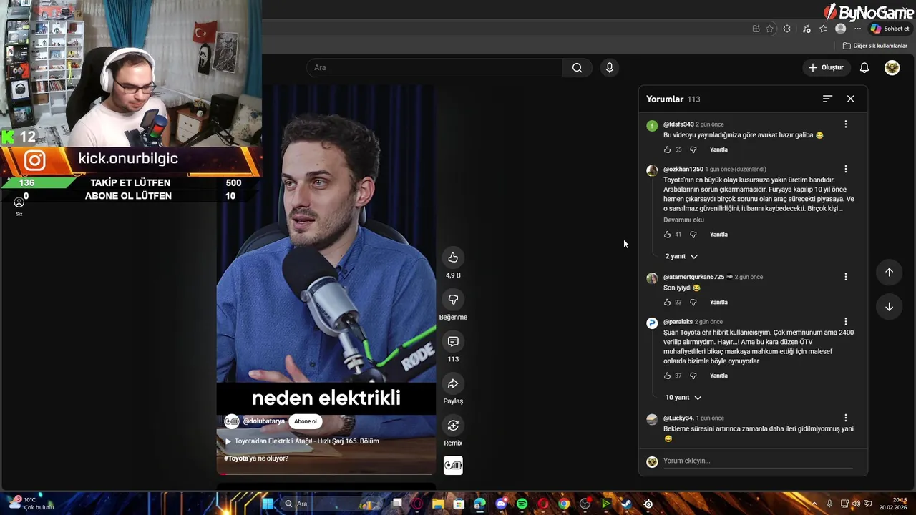The width and height of the screenshot is (916, 515).
Task: Open Diğer sık kullanılanlar bookmarks folder
Action: [874, 46]
